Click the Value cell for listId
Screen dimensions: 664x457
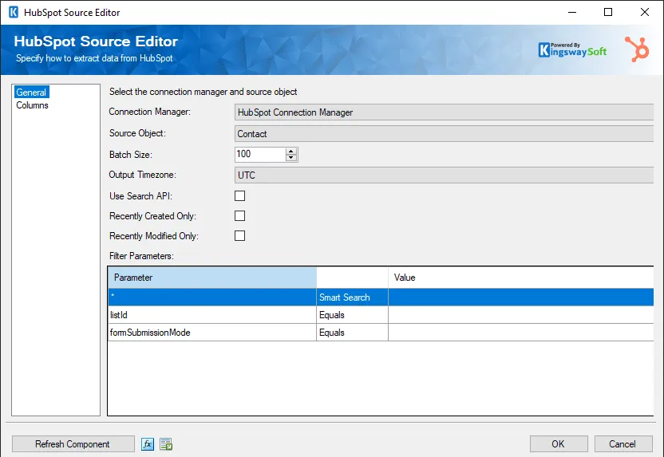519,315
